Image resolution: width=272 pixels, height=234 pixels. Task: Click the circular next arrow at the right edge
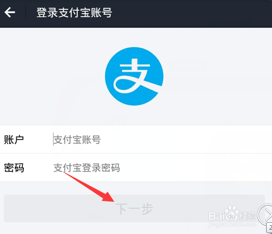point(265,214)
